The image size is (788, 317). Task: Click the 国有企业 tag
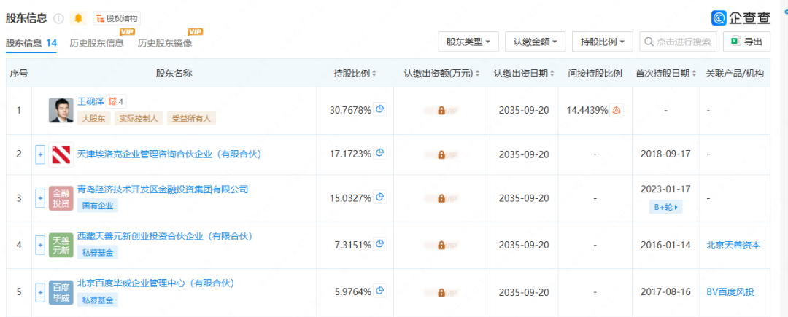tap(98, 206)
